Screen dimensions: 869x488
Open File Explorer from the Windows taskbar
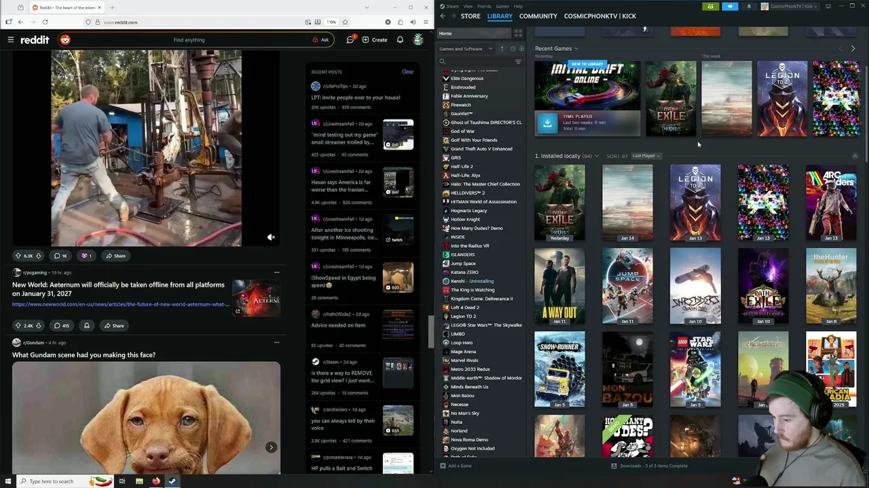point(138,481)
